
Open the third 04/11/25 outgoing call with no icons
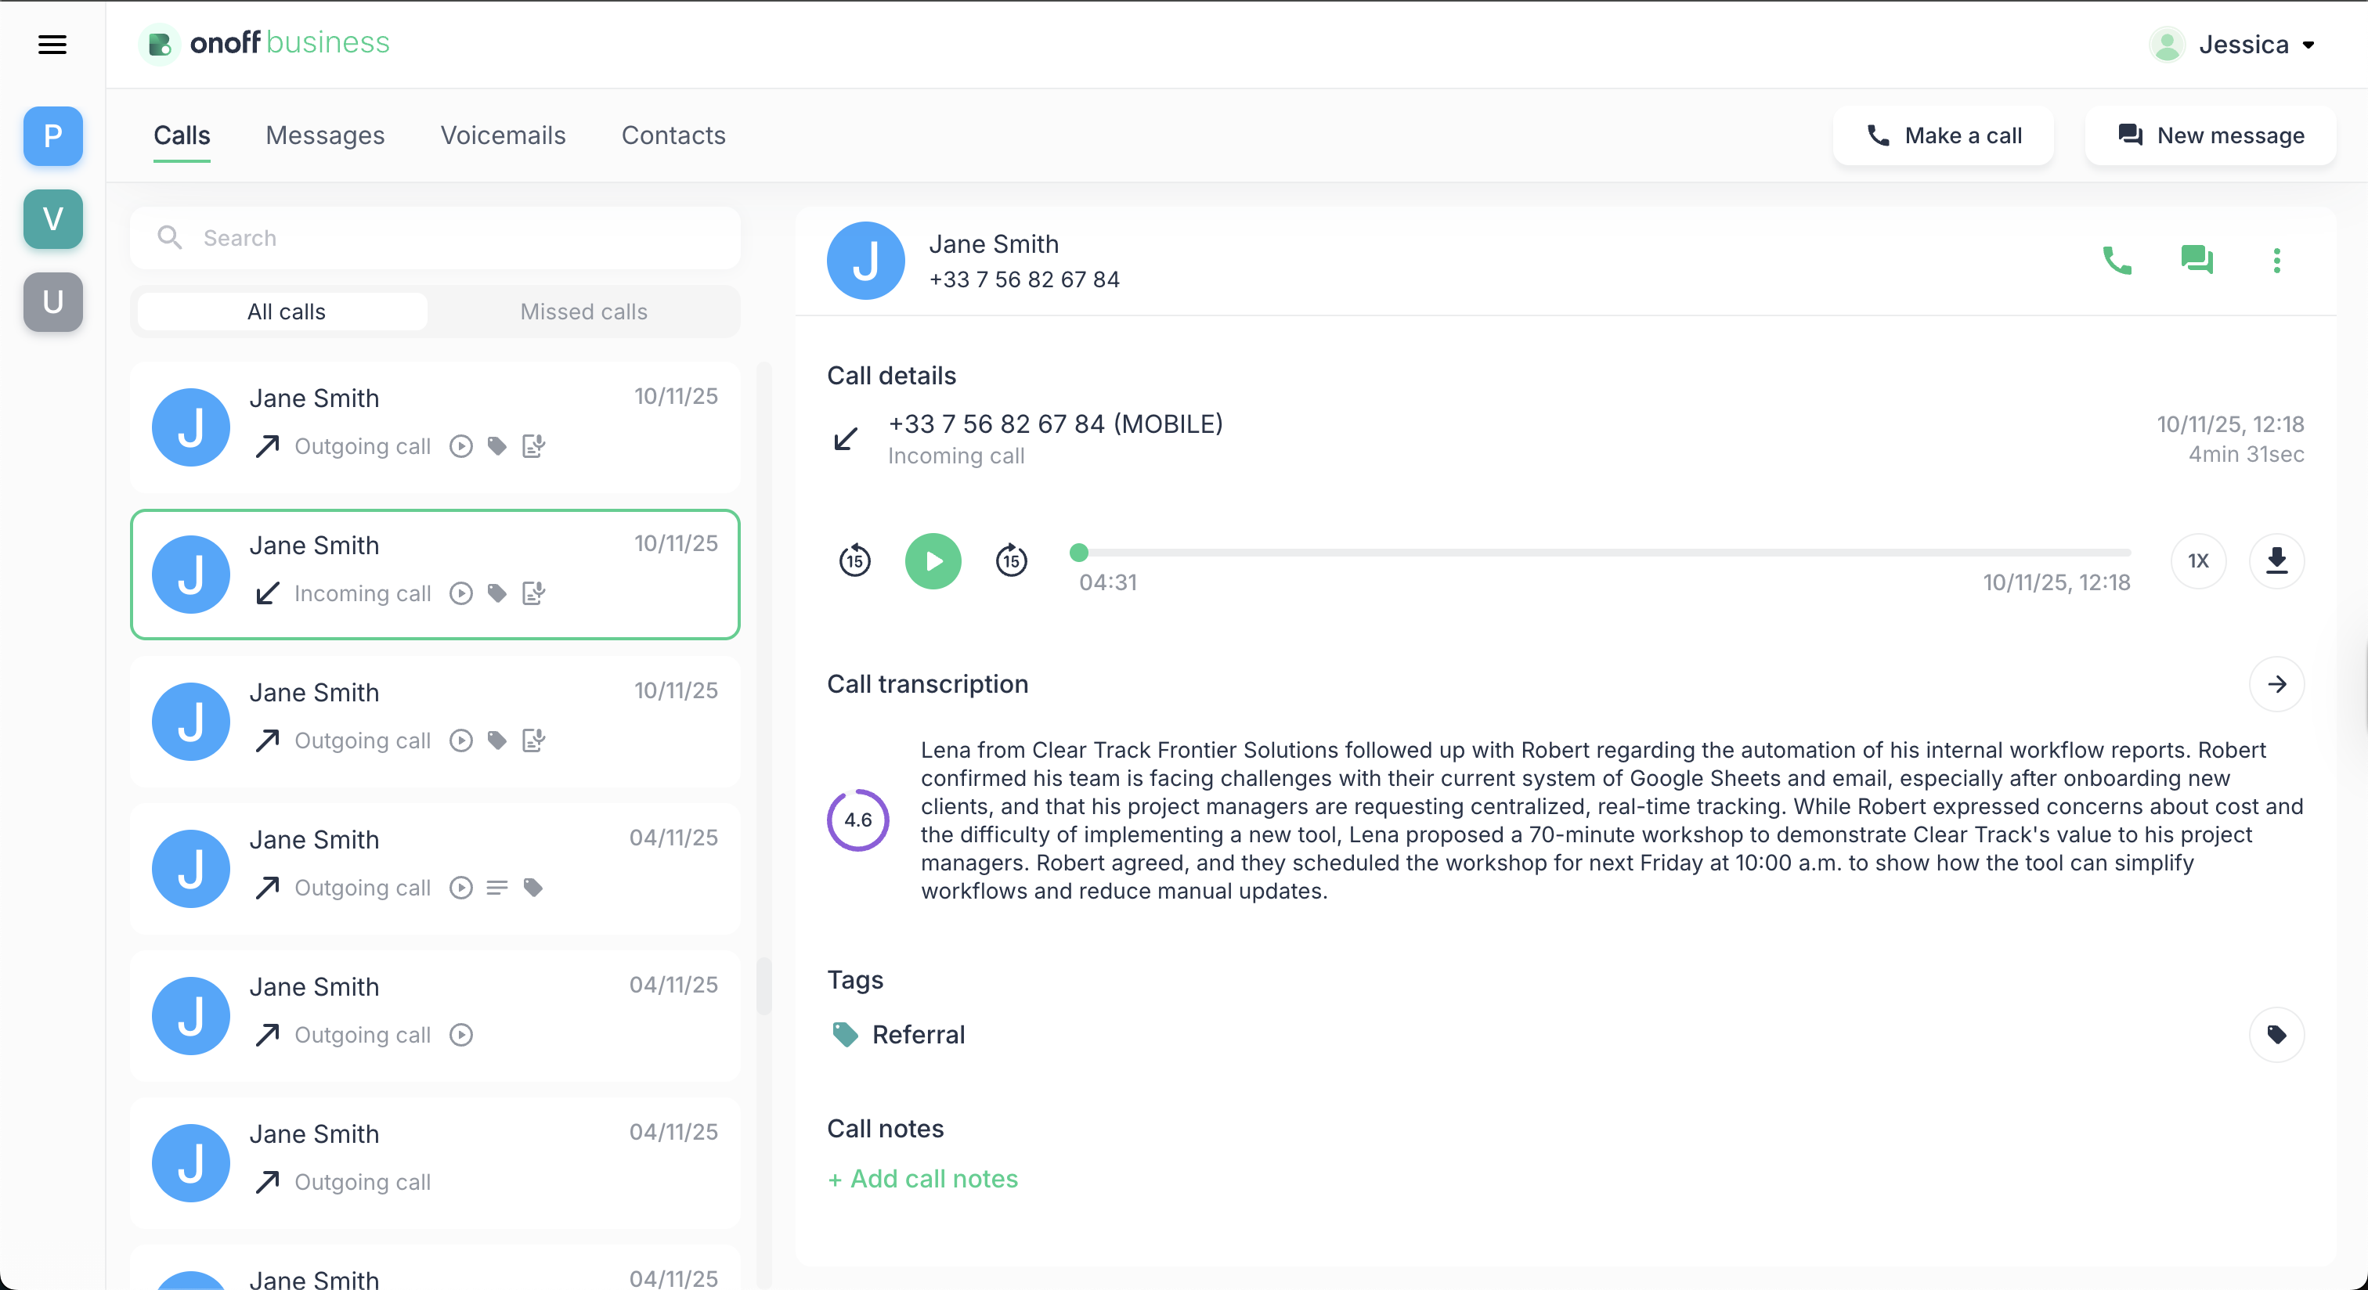(x=435, y=1162)
